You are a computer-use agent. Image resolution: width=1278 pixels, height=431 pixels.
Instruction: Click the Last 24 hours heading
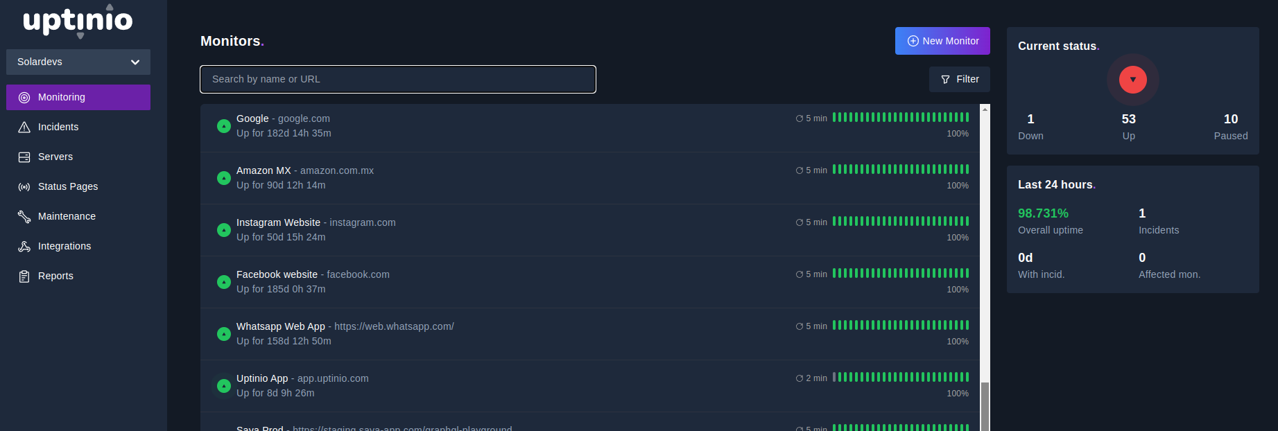(x=1056, y=184)
